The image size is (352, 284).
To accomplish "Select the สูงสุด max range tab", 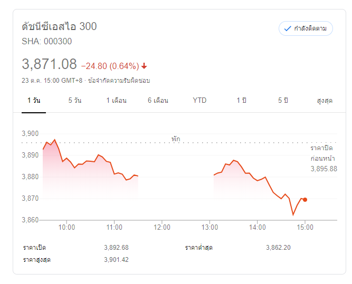I will (x=325, y=100).
